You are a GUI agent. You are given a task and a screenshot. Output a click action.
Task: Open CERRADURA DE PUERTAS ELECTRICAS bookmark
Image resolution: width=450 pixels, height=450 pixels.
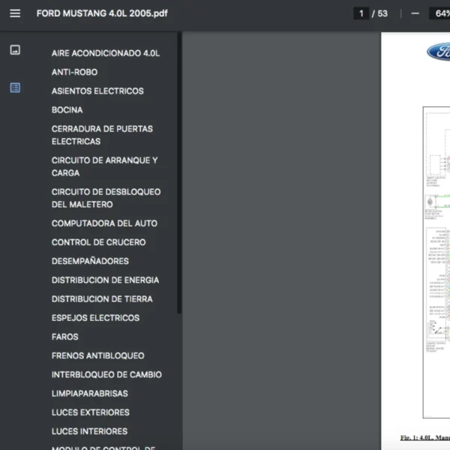102,135
